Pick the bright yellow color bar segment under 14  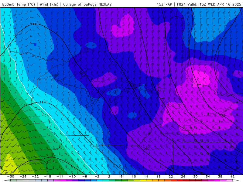click(143, 180)
